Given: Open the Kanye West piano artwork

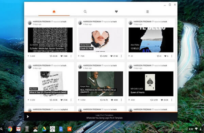Looking at the screenshot, I should tap(101, 84).
